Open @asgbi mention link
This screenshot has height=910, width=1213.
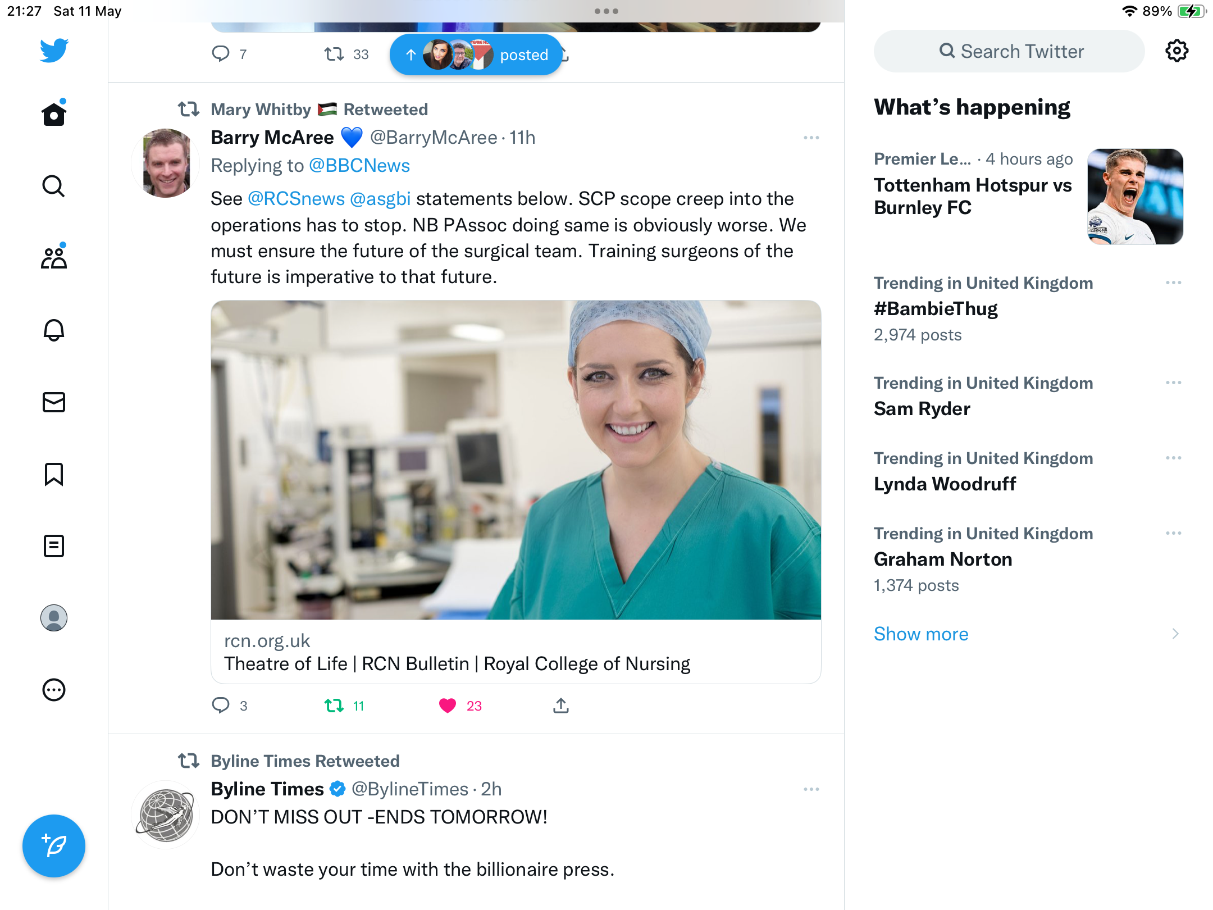[x=380, y=199]
